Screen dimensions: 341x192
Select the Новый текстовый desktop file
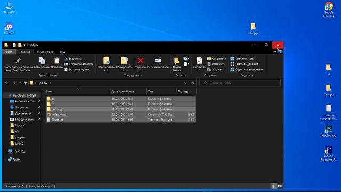[x=329, y=113]
